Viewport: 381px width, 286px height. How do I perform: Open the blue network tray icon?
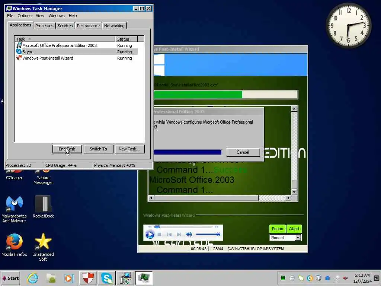point(327,278)
